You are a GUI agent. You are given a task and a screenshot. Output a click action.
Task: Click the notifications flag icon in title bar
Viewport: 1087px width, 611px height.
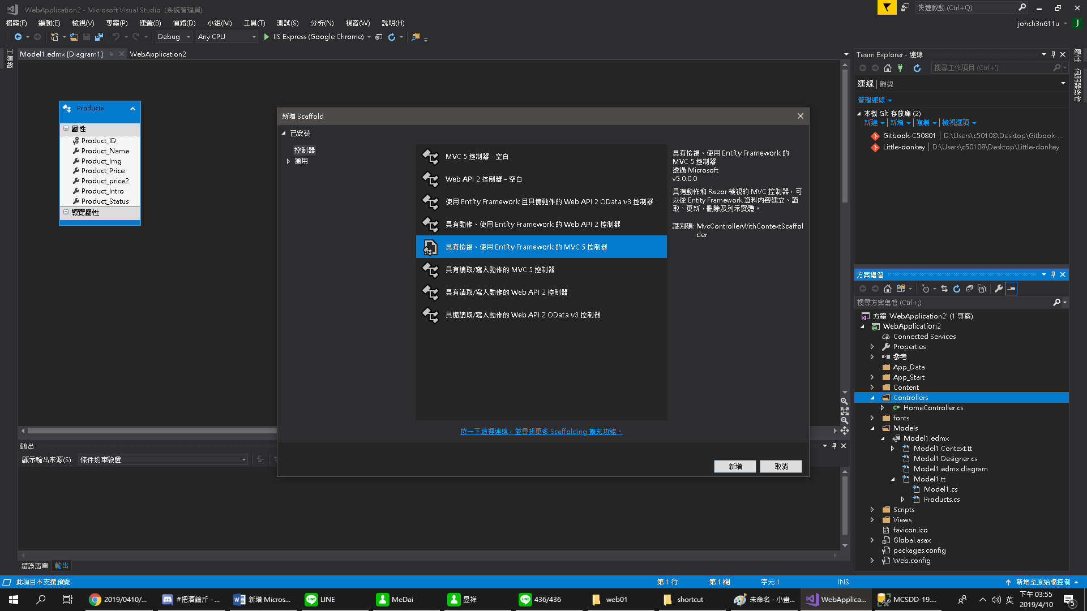[x=887, y=7]
